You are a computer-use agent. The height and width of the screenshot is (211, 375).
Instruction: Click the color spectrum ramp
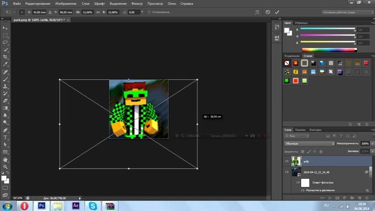click(329, 50)
